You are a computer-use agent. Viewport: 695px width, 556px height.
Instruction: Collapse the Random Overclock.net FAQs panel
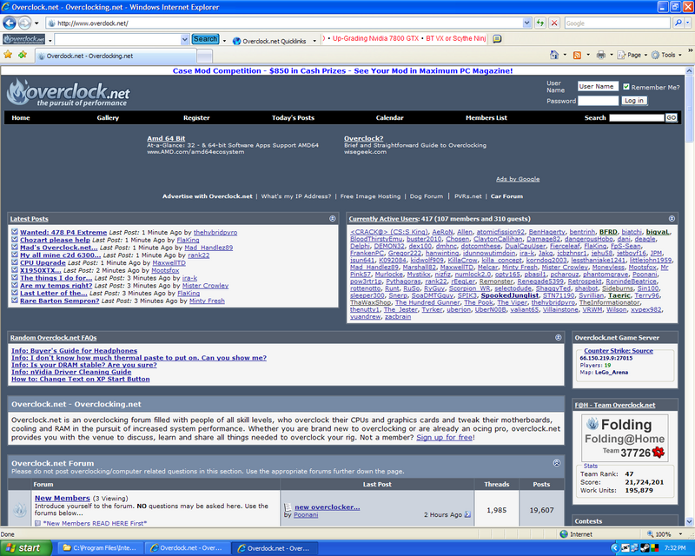coord(558,337)
